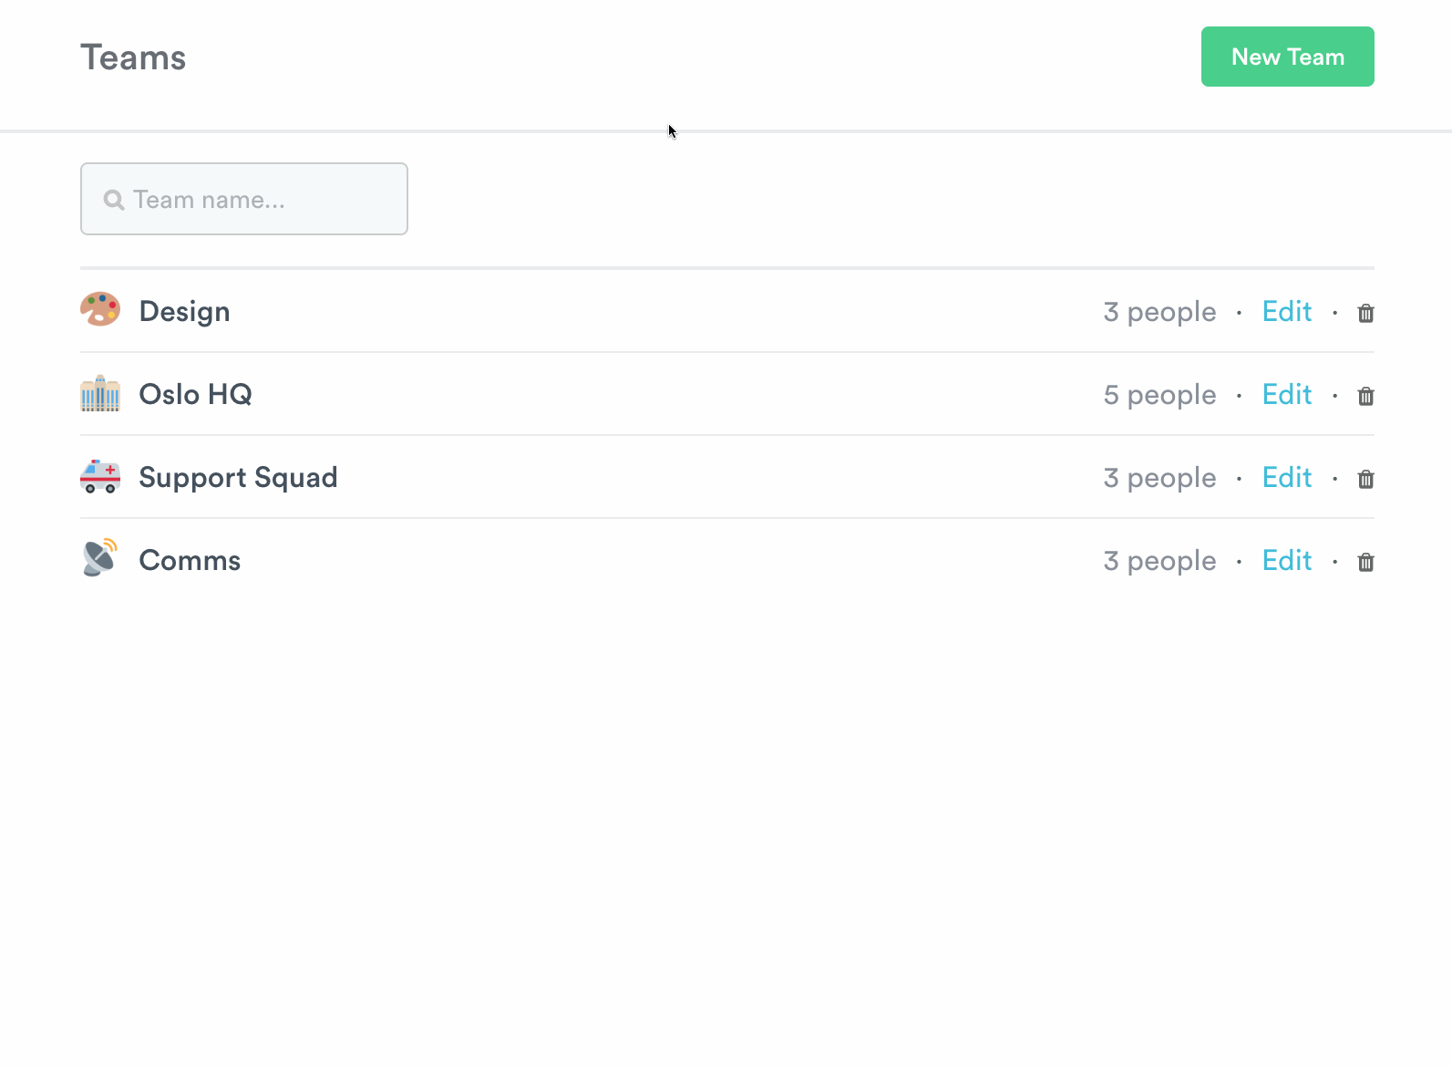Click the Comms team name
The width and height of the screenshot is (1452, 1068).
pos(190,560)
